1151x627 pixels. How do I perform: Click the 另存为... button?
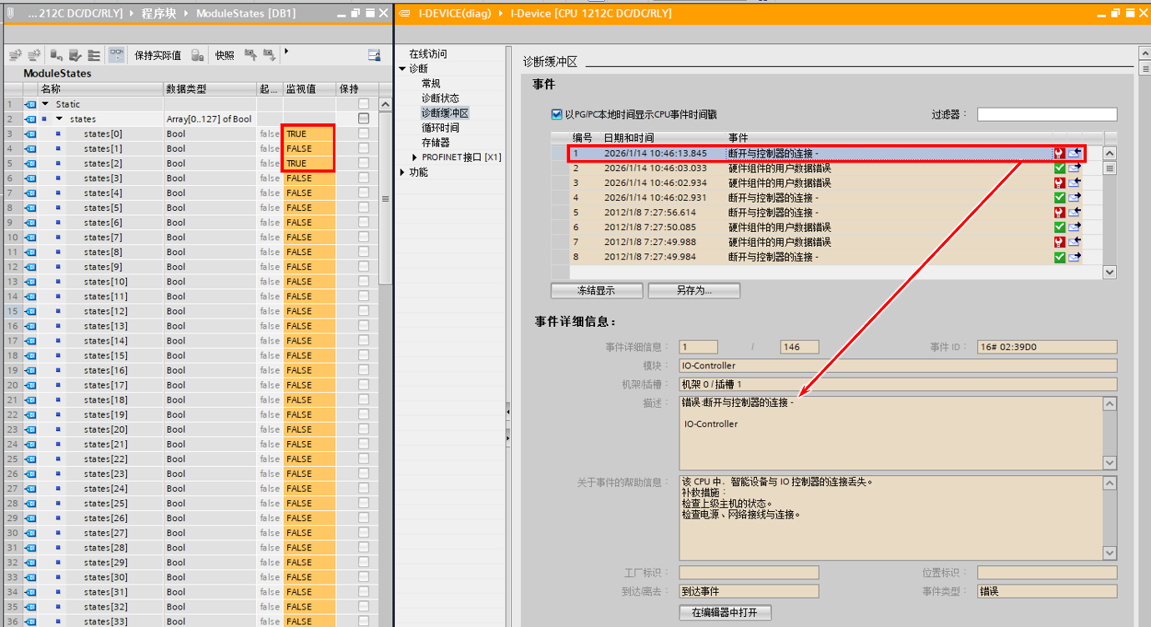pos(694,291)
